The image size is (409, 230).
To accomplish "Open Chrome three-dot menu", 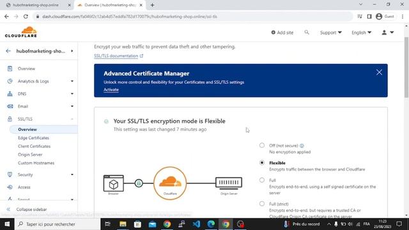I will coord(403,17).
